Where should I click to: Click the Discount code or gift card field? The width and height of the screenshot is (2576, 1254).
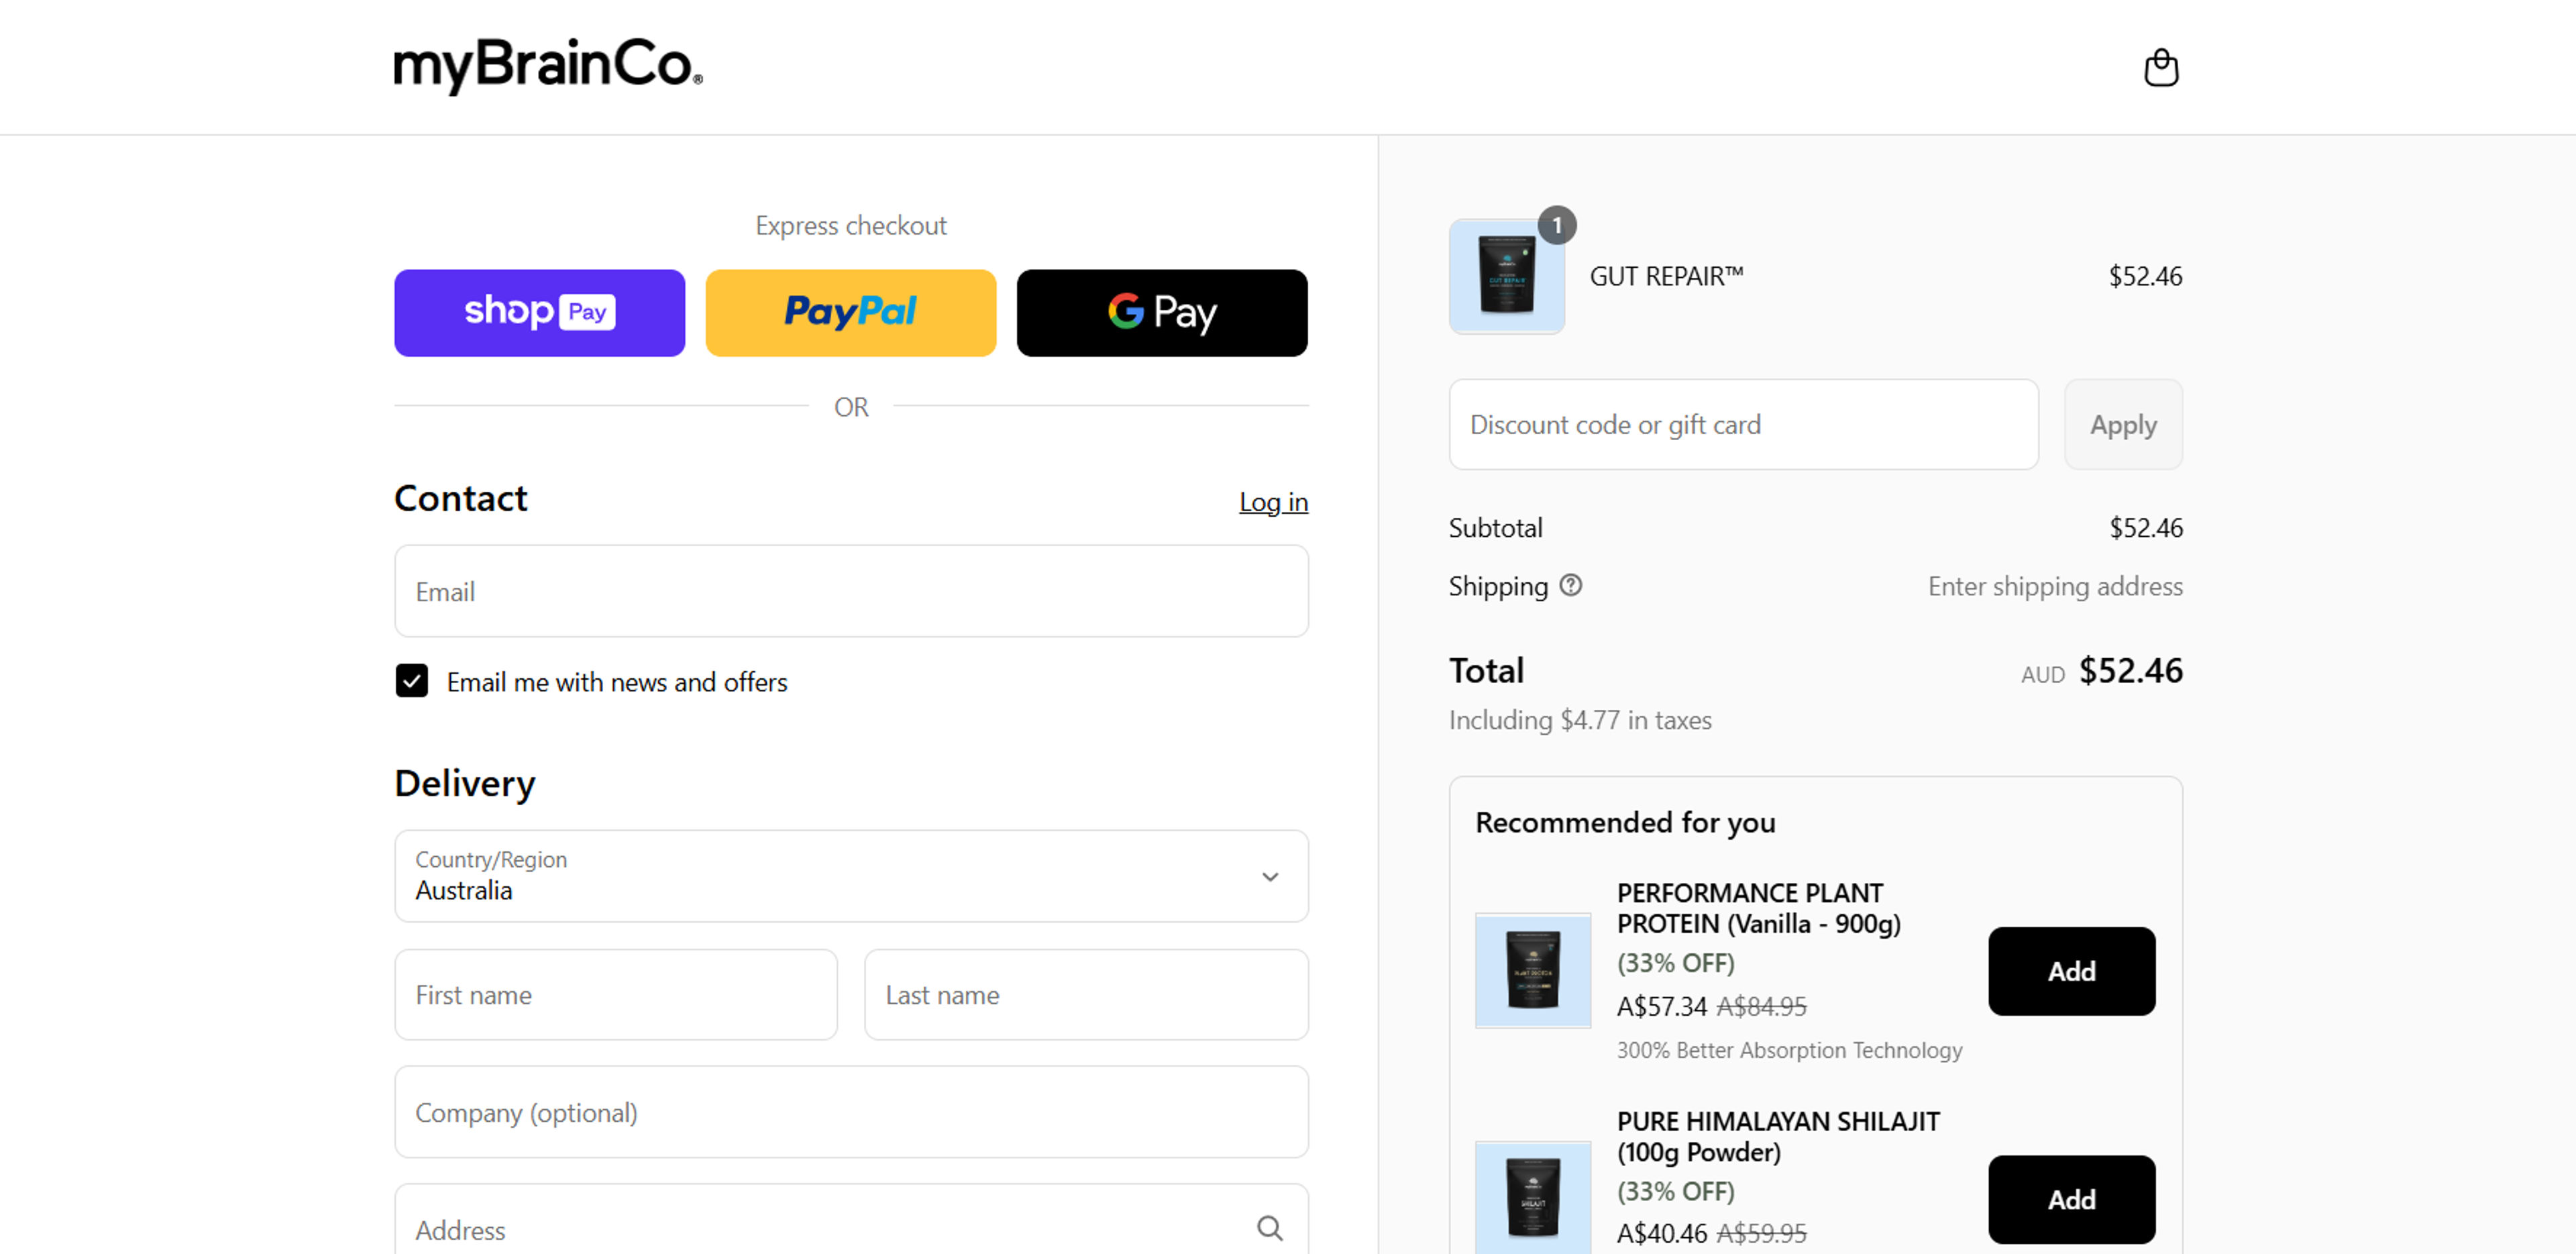pos(1743,424)
